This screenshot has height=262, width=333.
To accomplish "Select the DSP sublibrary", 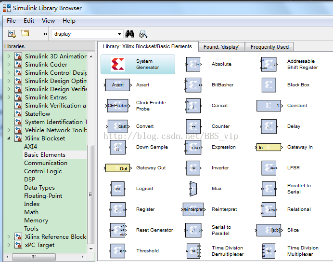I will [x=29, y=179].
